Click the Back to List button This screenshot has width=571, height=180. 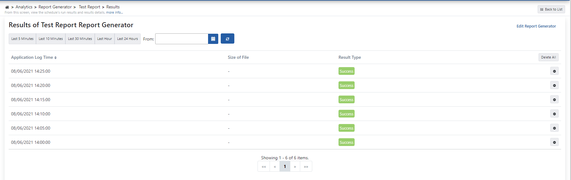[x=551, y=9]
